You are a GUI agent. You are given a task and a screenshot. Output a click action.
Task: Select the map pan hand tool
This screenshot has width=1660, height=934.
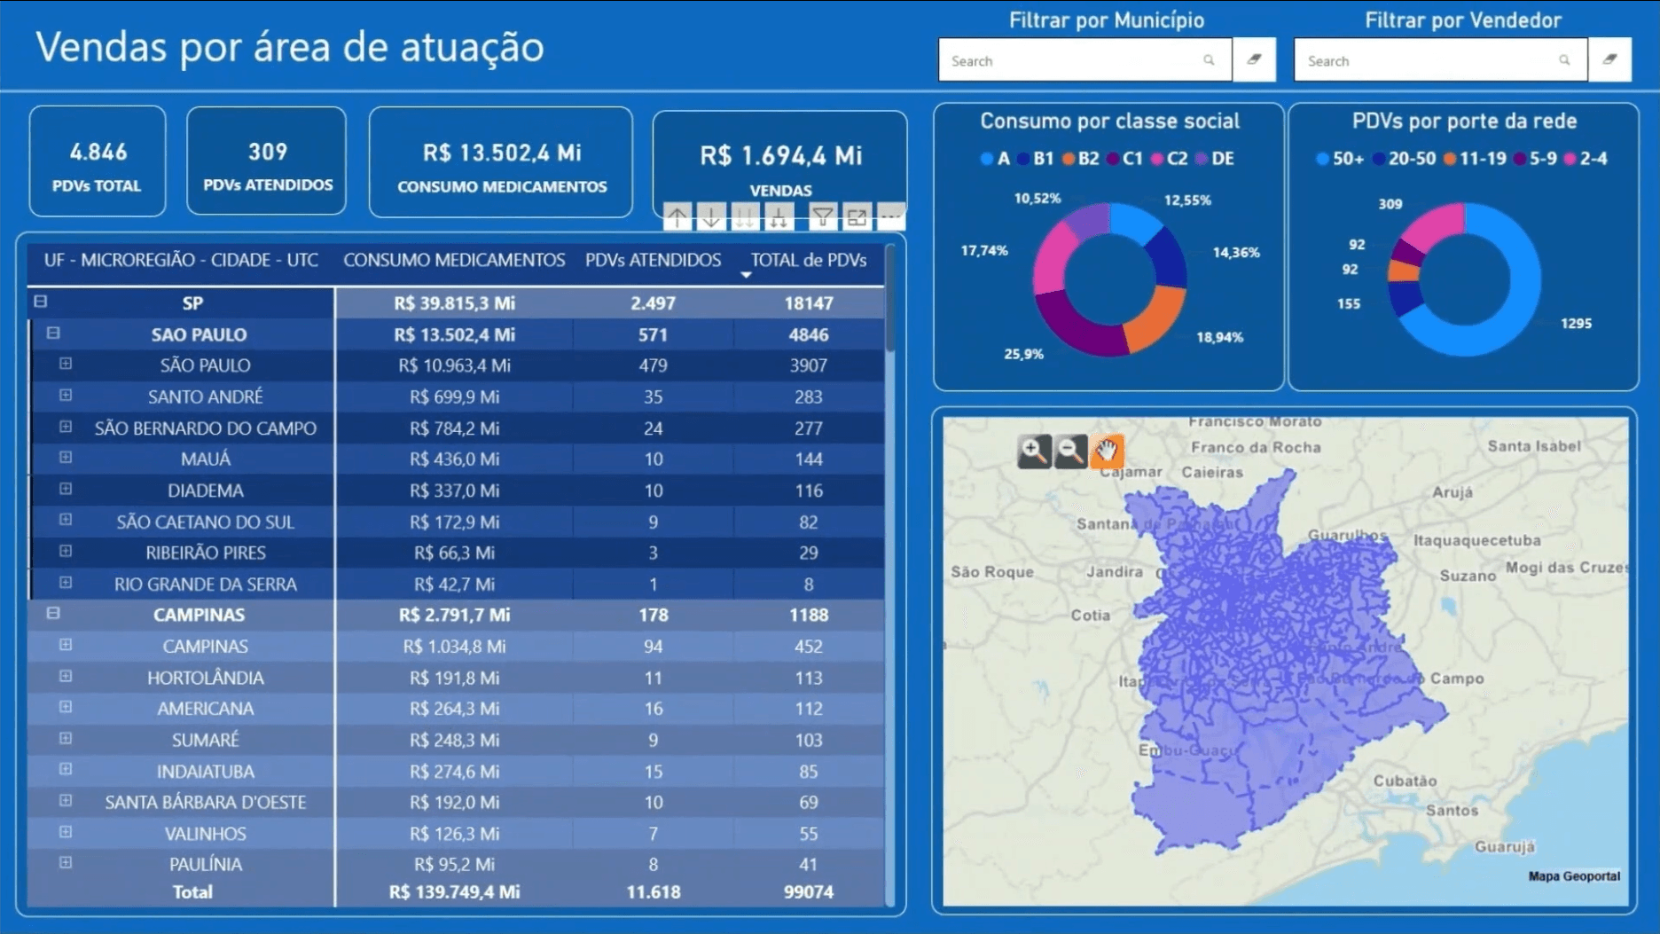1106,451
